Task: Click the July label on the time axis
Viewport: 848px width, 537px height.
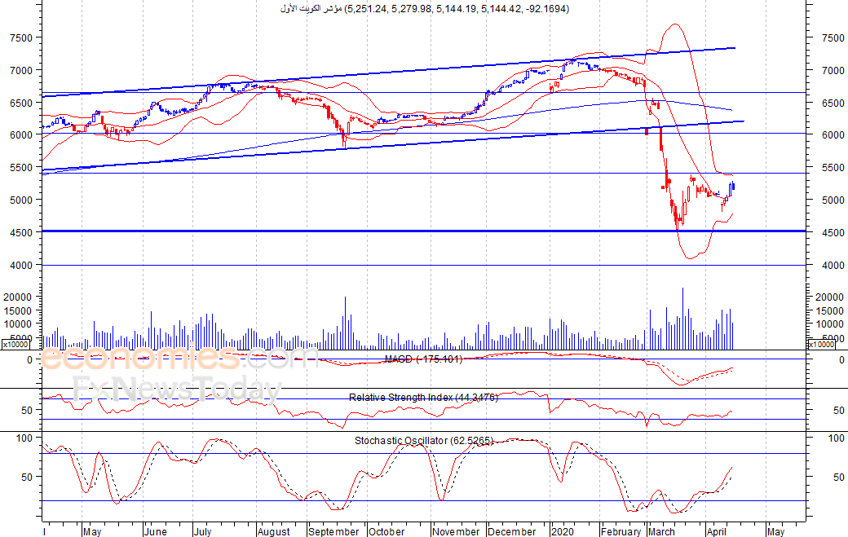Action: (203, 531)
